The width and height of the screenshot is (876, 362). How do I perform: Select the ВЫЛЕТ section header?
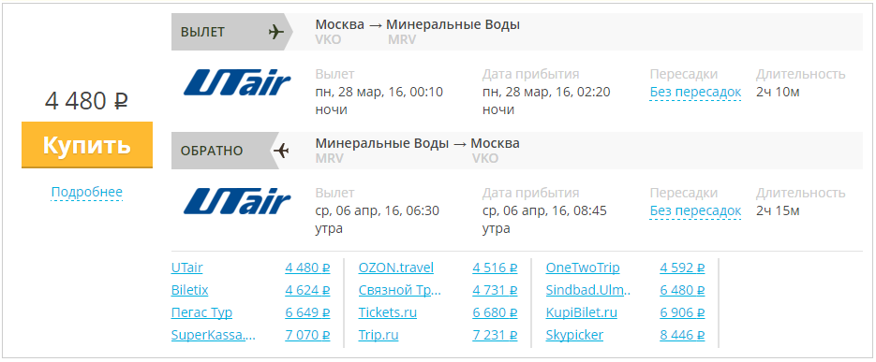[x=228, y=32]
